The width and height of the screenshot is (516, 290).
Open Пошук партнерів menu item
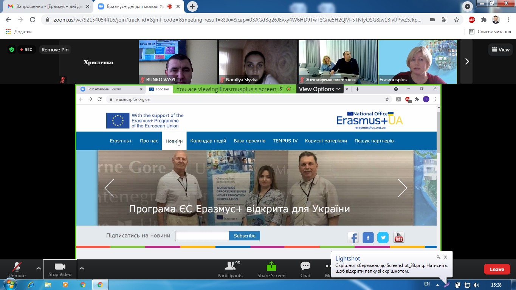[374, 141]
